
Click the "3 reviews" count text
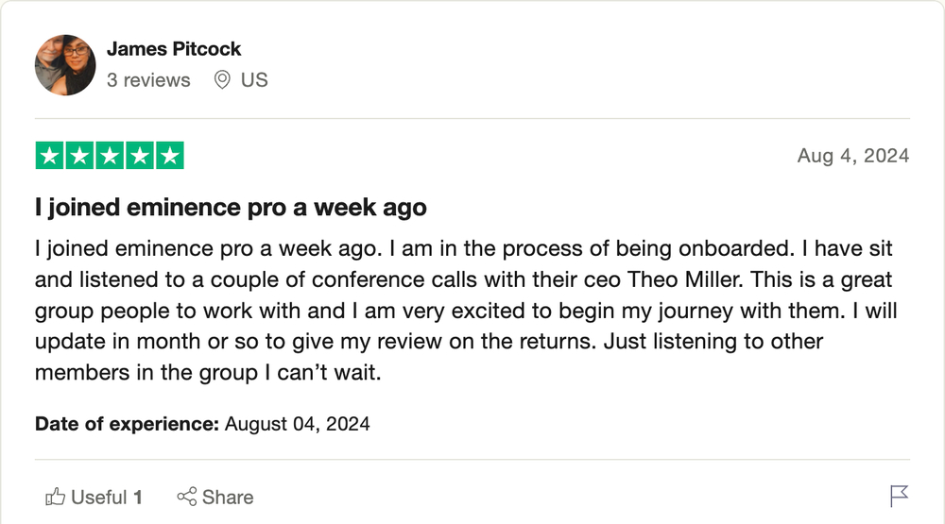click(148, 80)
